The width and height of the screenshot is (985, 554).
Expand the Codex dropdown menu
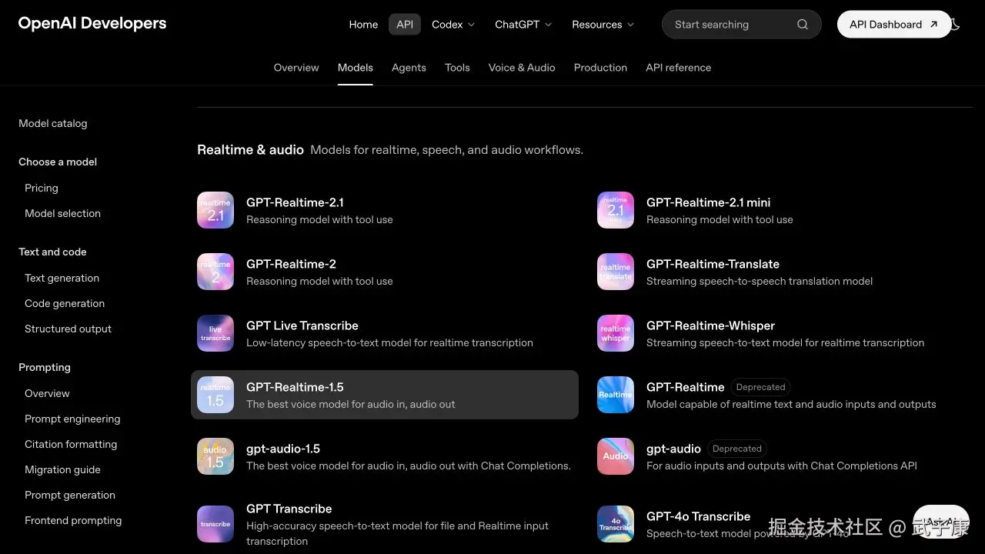pos(453,25)
